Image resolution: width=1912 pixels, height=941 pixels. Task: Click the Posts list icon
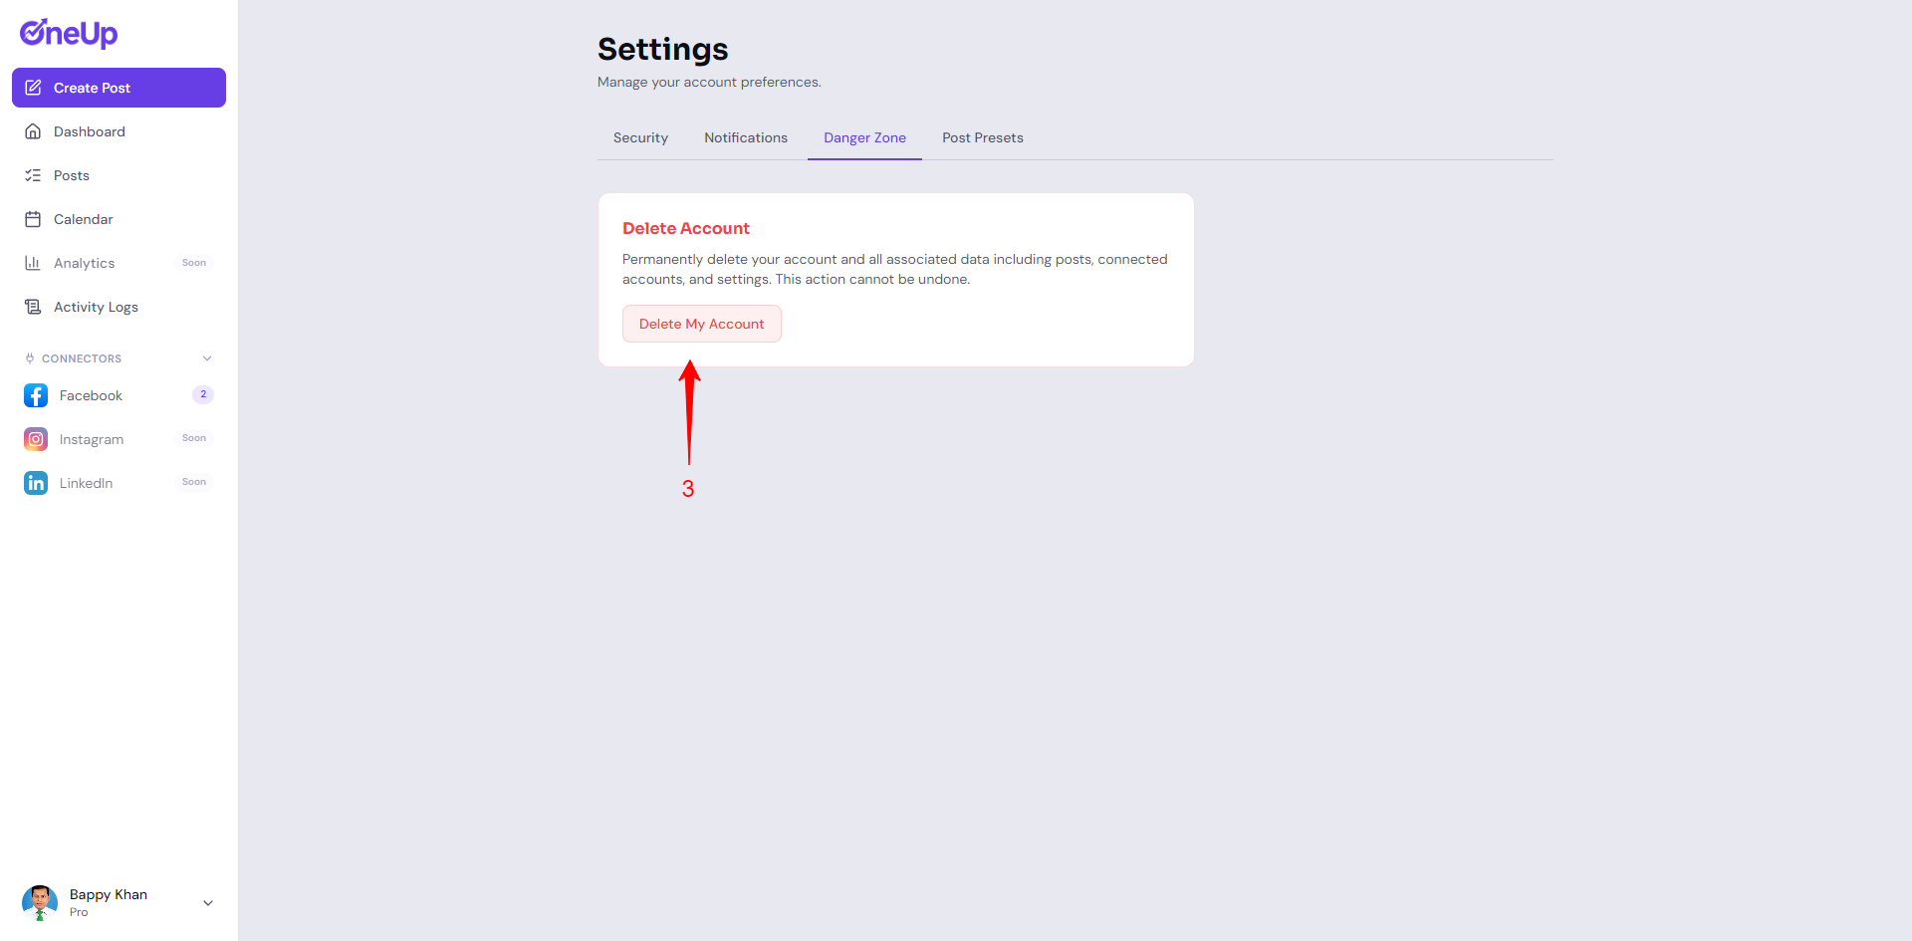pos(33,175)
